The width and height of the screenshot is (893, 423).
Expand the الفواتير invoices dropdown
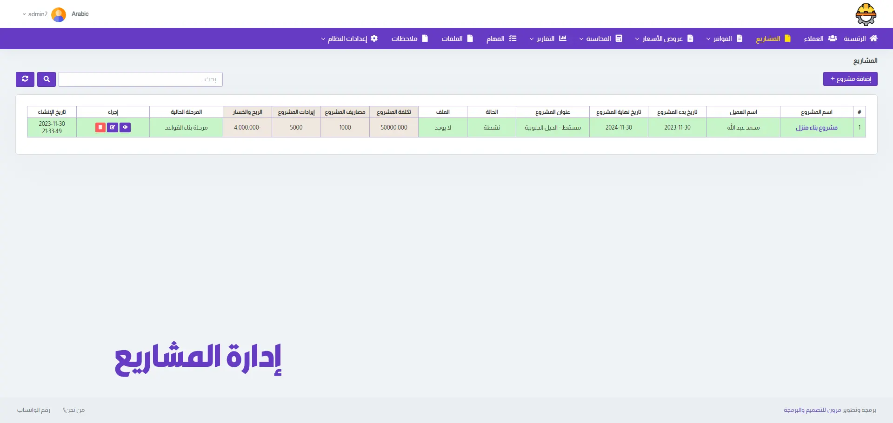(x=724, y=39)
